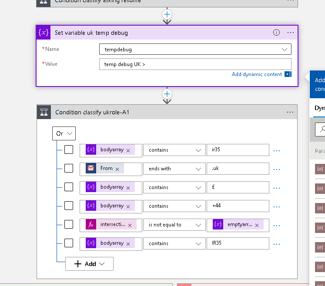Open row options ellipsis for +44 row
325x286 pixels.
(x=277, y=207)
